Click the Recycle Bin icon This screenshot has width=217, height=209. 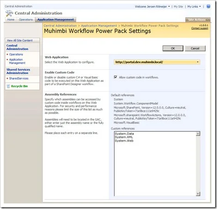pyautogui.click(x=8, y=86)
